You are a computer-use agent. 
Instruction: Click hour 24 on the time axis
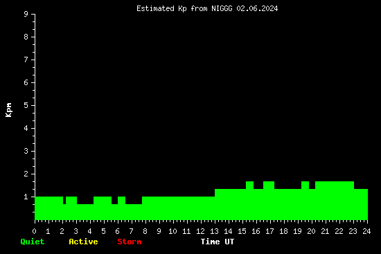tap(366, 231)
